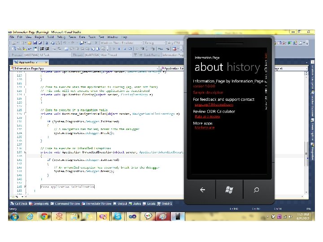The image size is (323, 242).
Task: Switch to the Call Stack tab
Action: pos(19,203)
